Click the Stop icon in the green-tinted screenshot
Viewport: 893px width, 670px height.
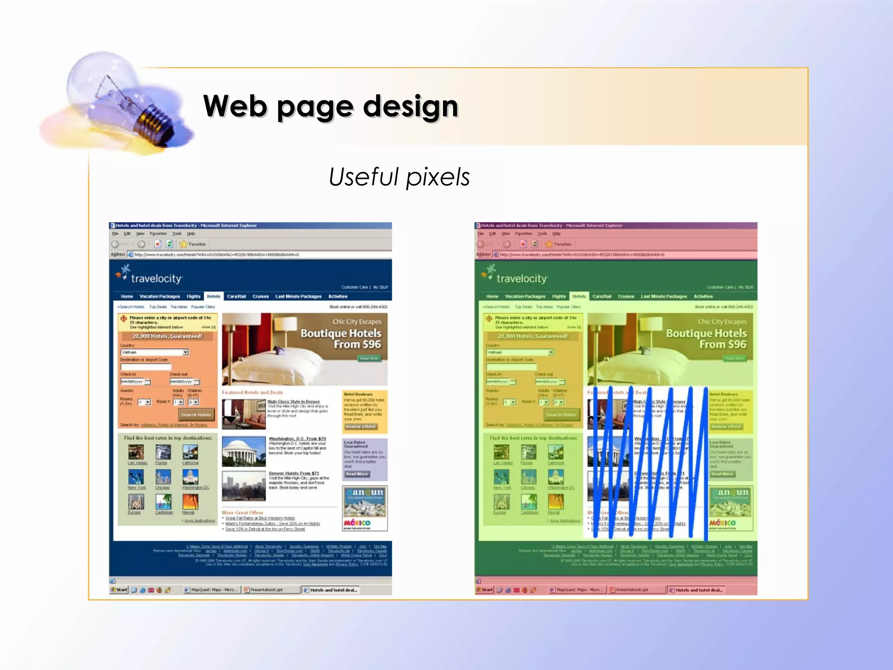(523, 244)
